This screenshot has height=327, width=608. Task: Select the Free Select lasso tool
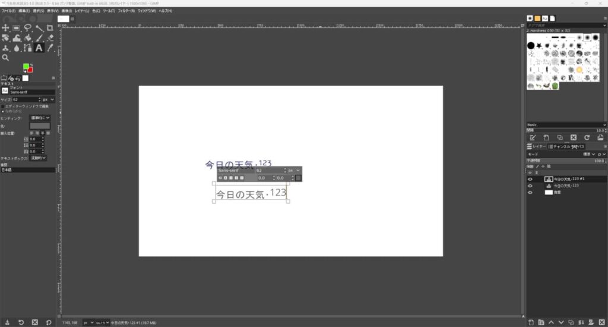[27, 28]
